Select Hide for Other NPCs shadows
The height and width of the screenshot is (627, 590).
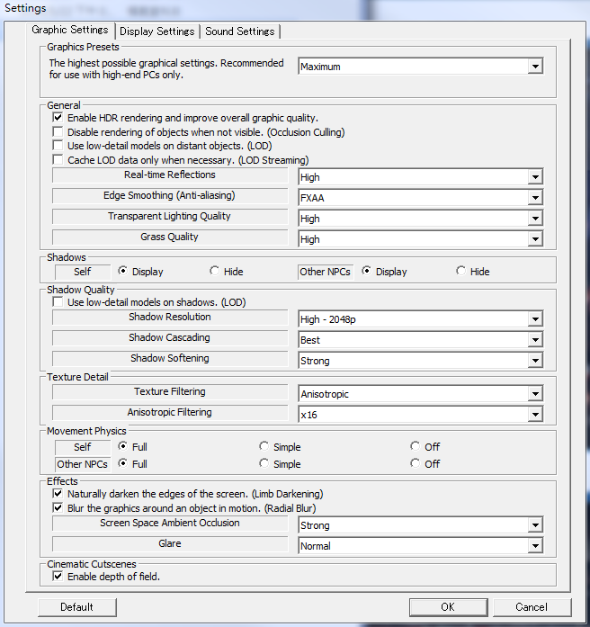(x=460, y=271)
